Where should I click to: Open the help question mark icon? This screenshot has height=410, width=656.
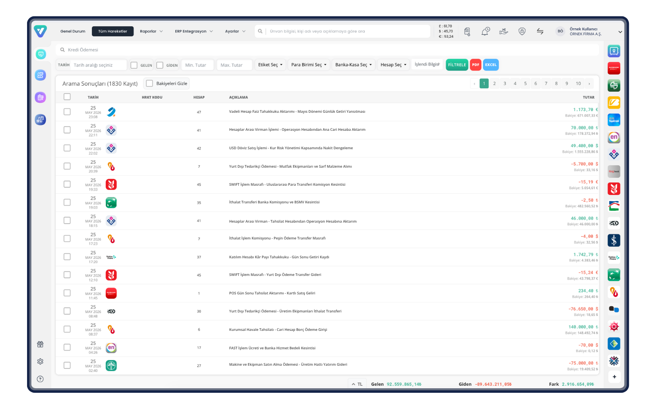(40, 379)
